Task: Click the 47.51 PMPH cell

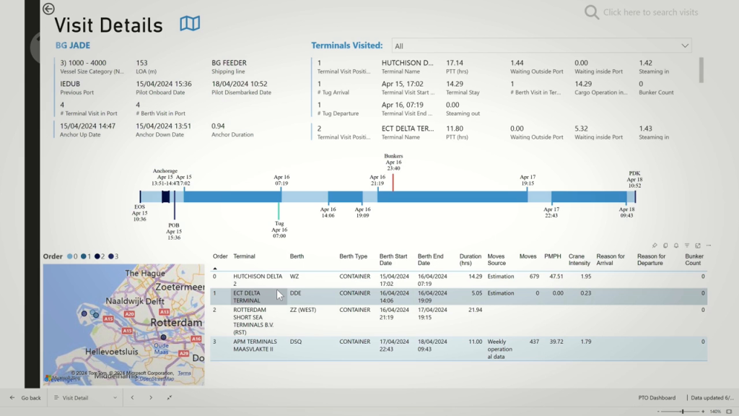Action: coord(556,277)
